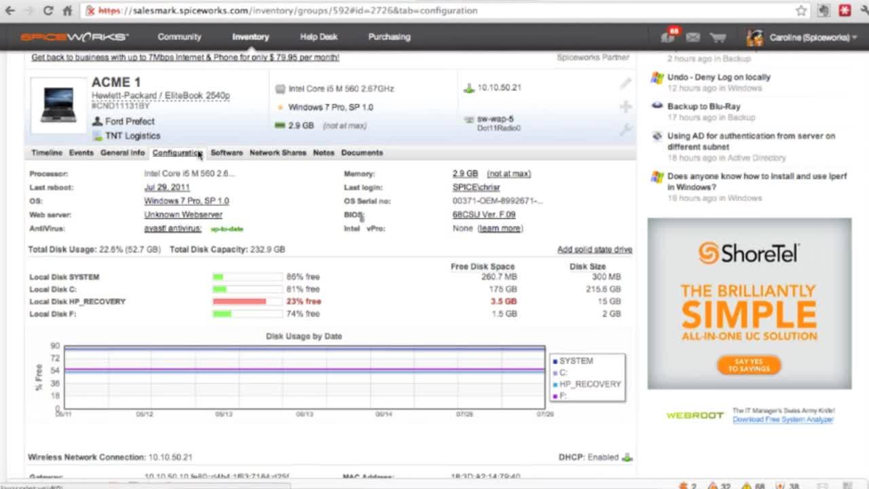Click the Spiceworks logo
The width and height of the screenshot is (869, 489).
click(74, 37)
